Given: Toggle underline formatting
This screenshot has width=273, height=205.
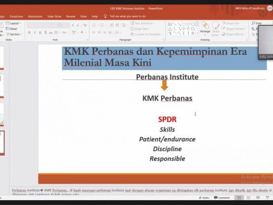Looking at the screenshot, I should click(40, 32).
